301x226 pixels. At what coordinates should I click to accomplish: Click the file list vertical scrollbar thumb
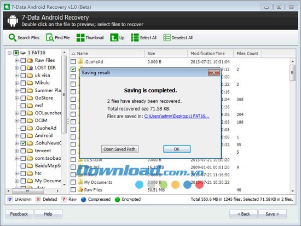pyautogui.click(x=292, y=73)
